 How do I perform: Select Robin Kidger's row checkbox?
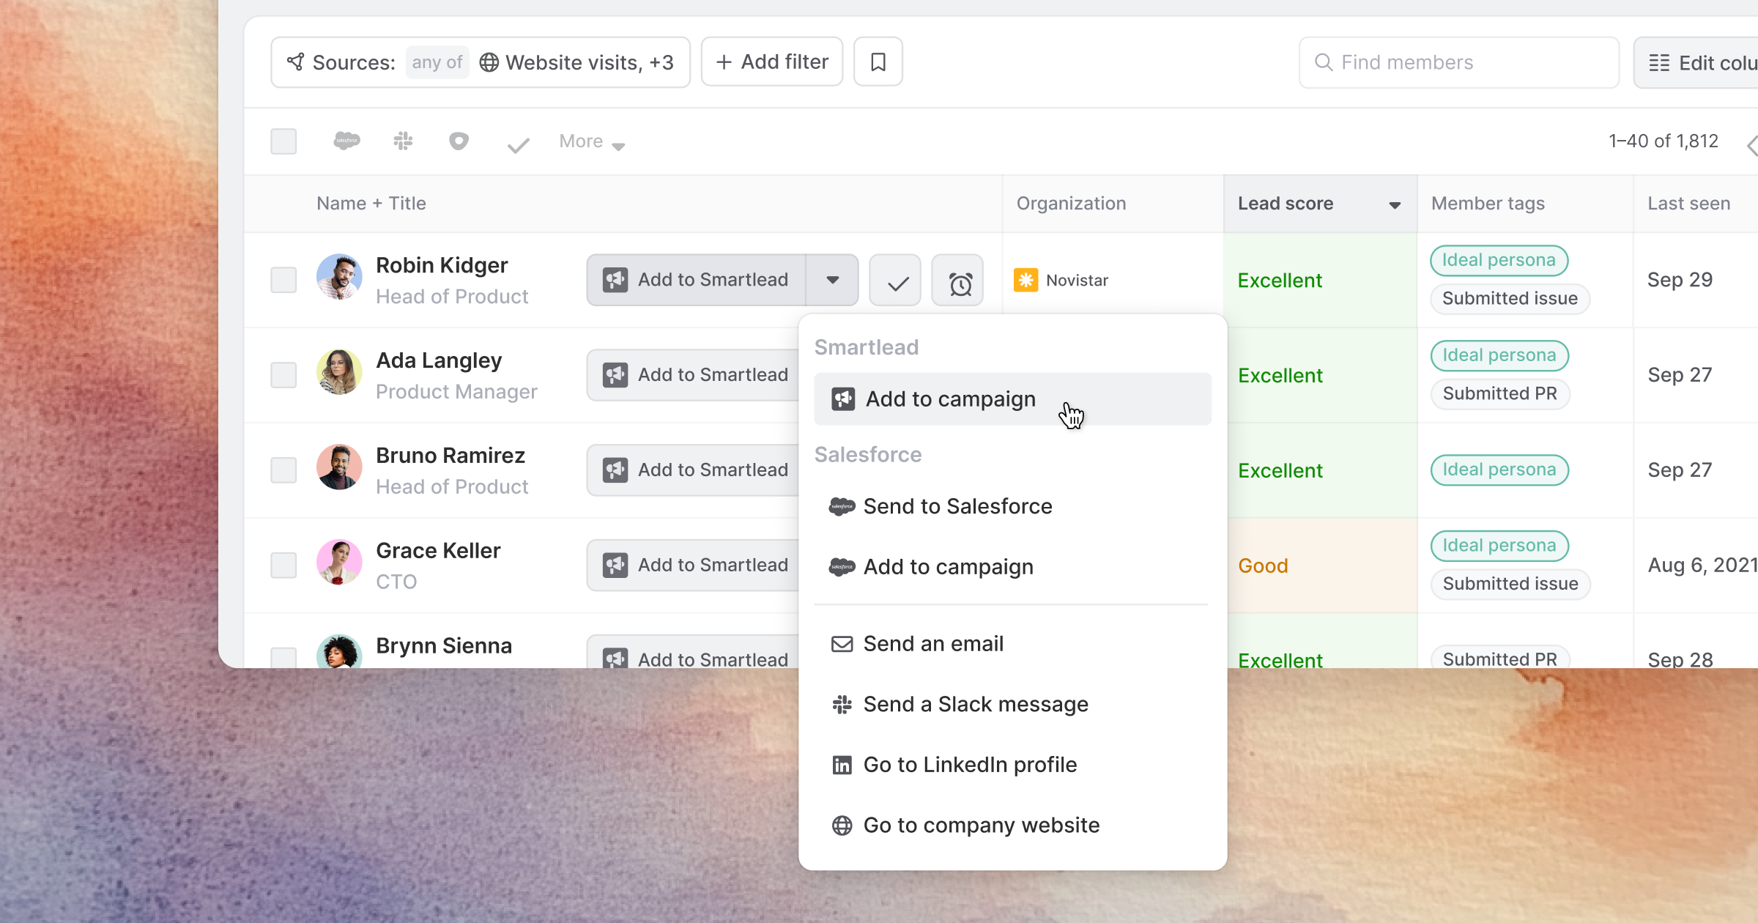pos(283,280)
